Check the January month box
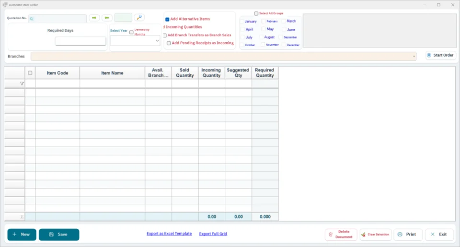The image size is (460, 247). [242, 22]
